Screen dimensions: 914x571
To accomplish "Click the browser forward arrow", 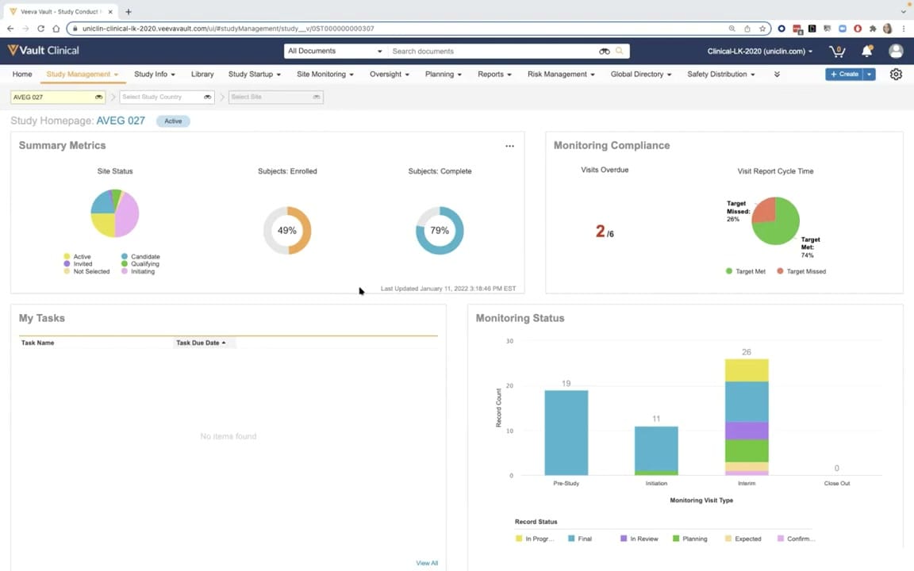I will (x=25, y=29).
